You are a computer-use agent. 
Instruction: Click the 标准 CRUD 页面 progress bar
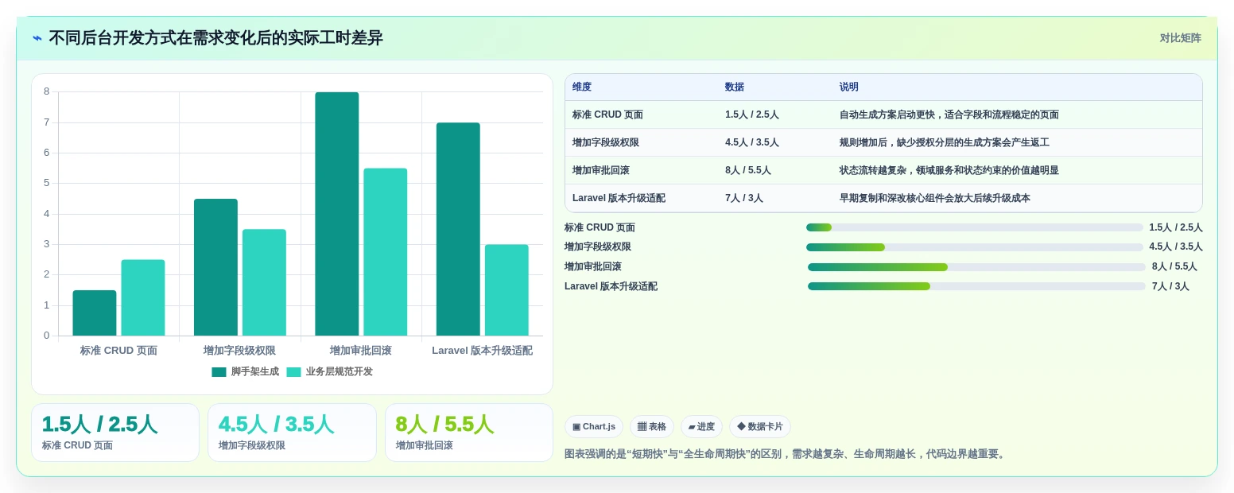pos(975,227)
